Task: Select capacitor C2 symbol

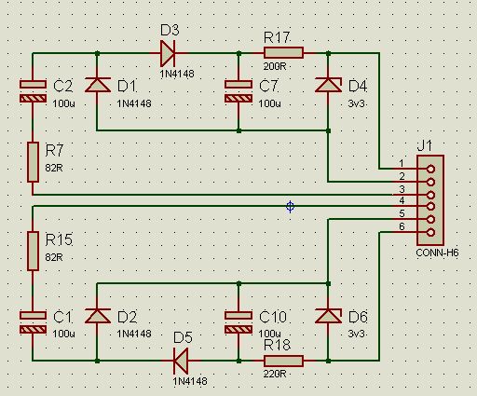Action: (x=34, y=91)
